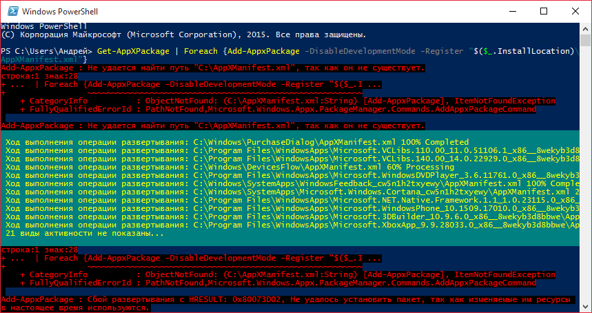Click the WindowsDVDPlayer progress line
The width and height of the screenshot is (592, 313).
(293, 176)
